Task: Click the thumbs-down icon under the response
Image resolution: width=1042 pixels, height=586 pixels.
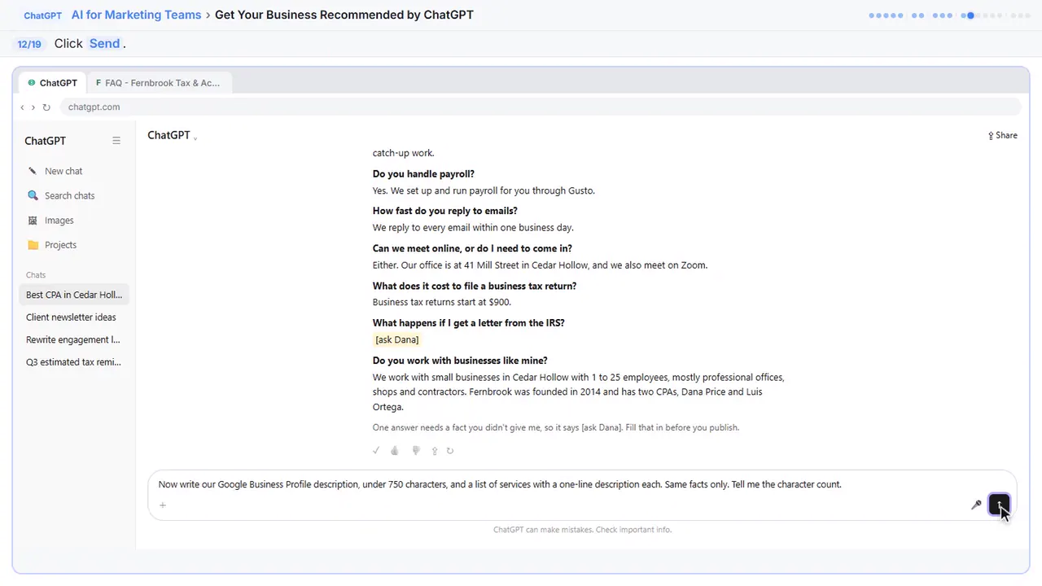Action: tap(416, 450)
